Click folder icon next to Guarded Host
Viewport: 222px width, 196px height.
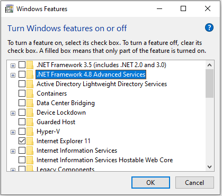[30, 122]
